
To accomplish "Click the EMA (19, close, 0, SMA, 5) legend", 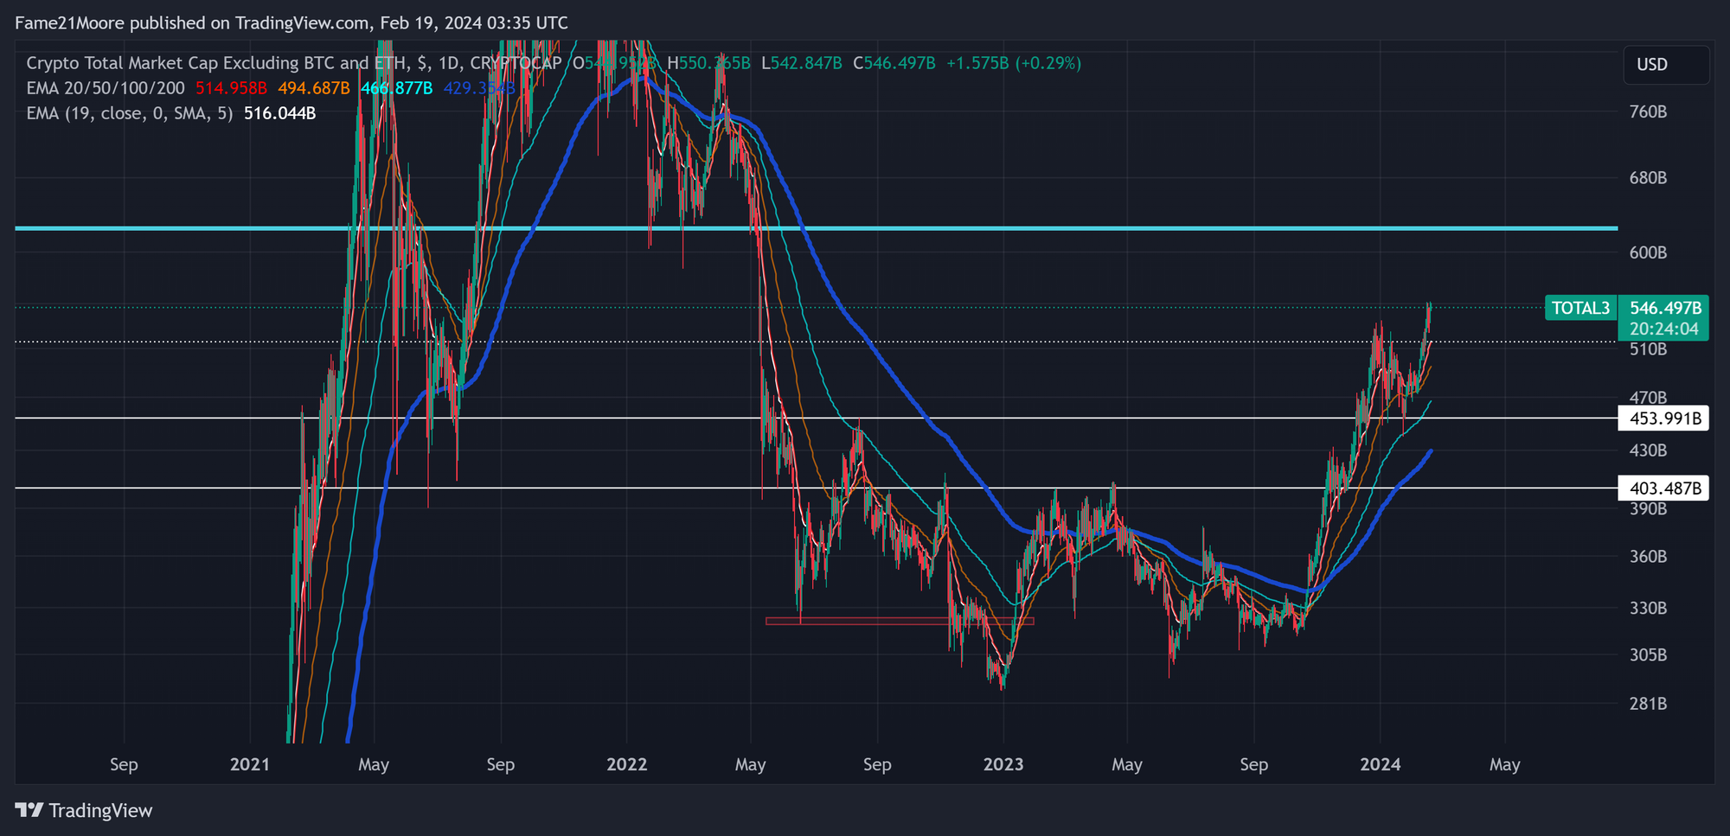I will point(130,113).
